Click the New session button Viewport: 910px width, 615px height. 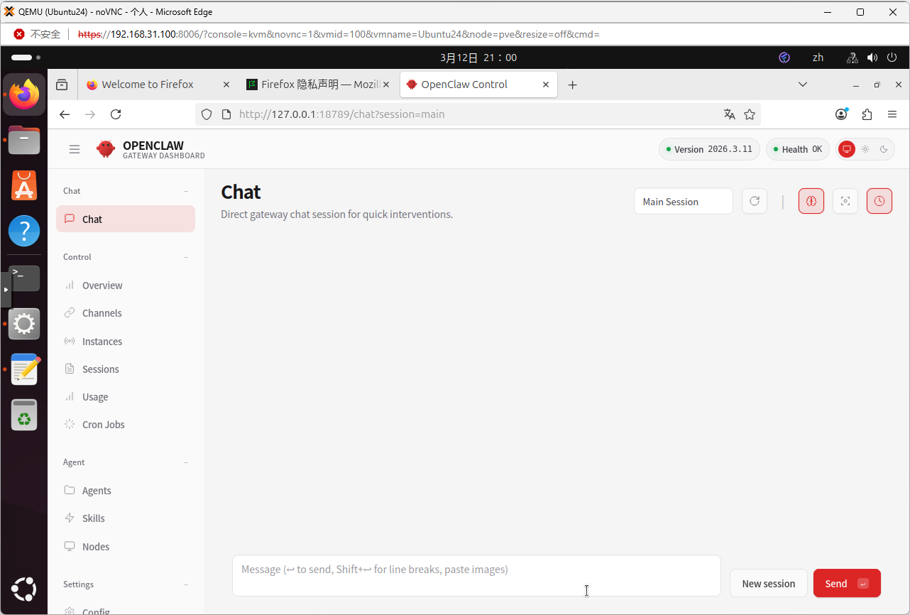point(768,583)
